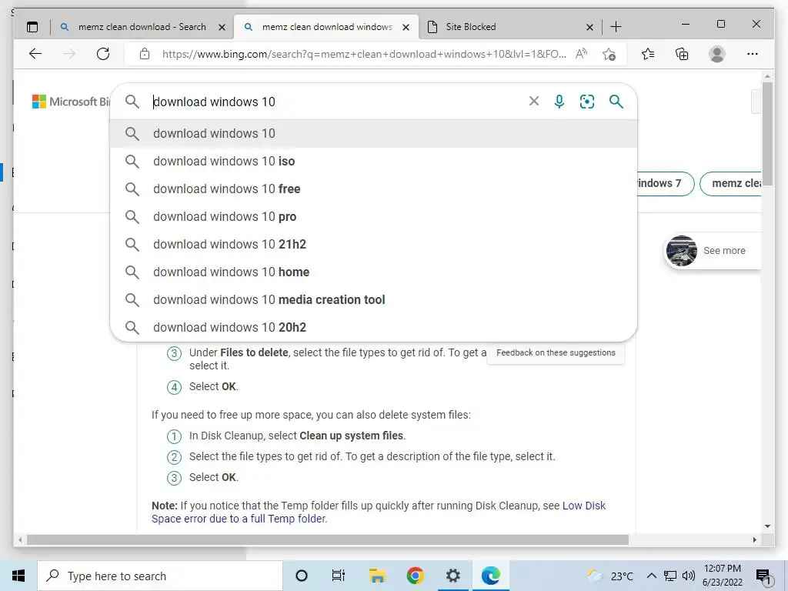
Task: Select suggestion 'download windows 10 20h2'
Action: [x=373, y=327]
